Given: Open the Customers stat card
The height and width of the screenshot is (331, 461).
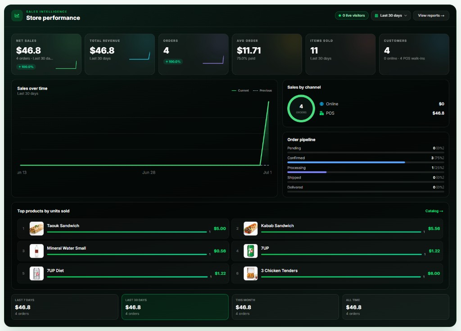Looking at the screenshot, I should tap(414, 54).
